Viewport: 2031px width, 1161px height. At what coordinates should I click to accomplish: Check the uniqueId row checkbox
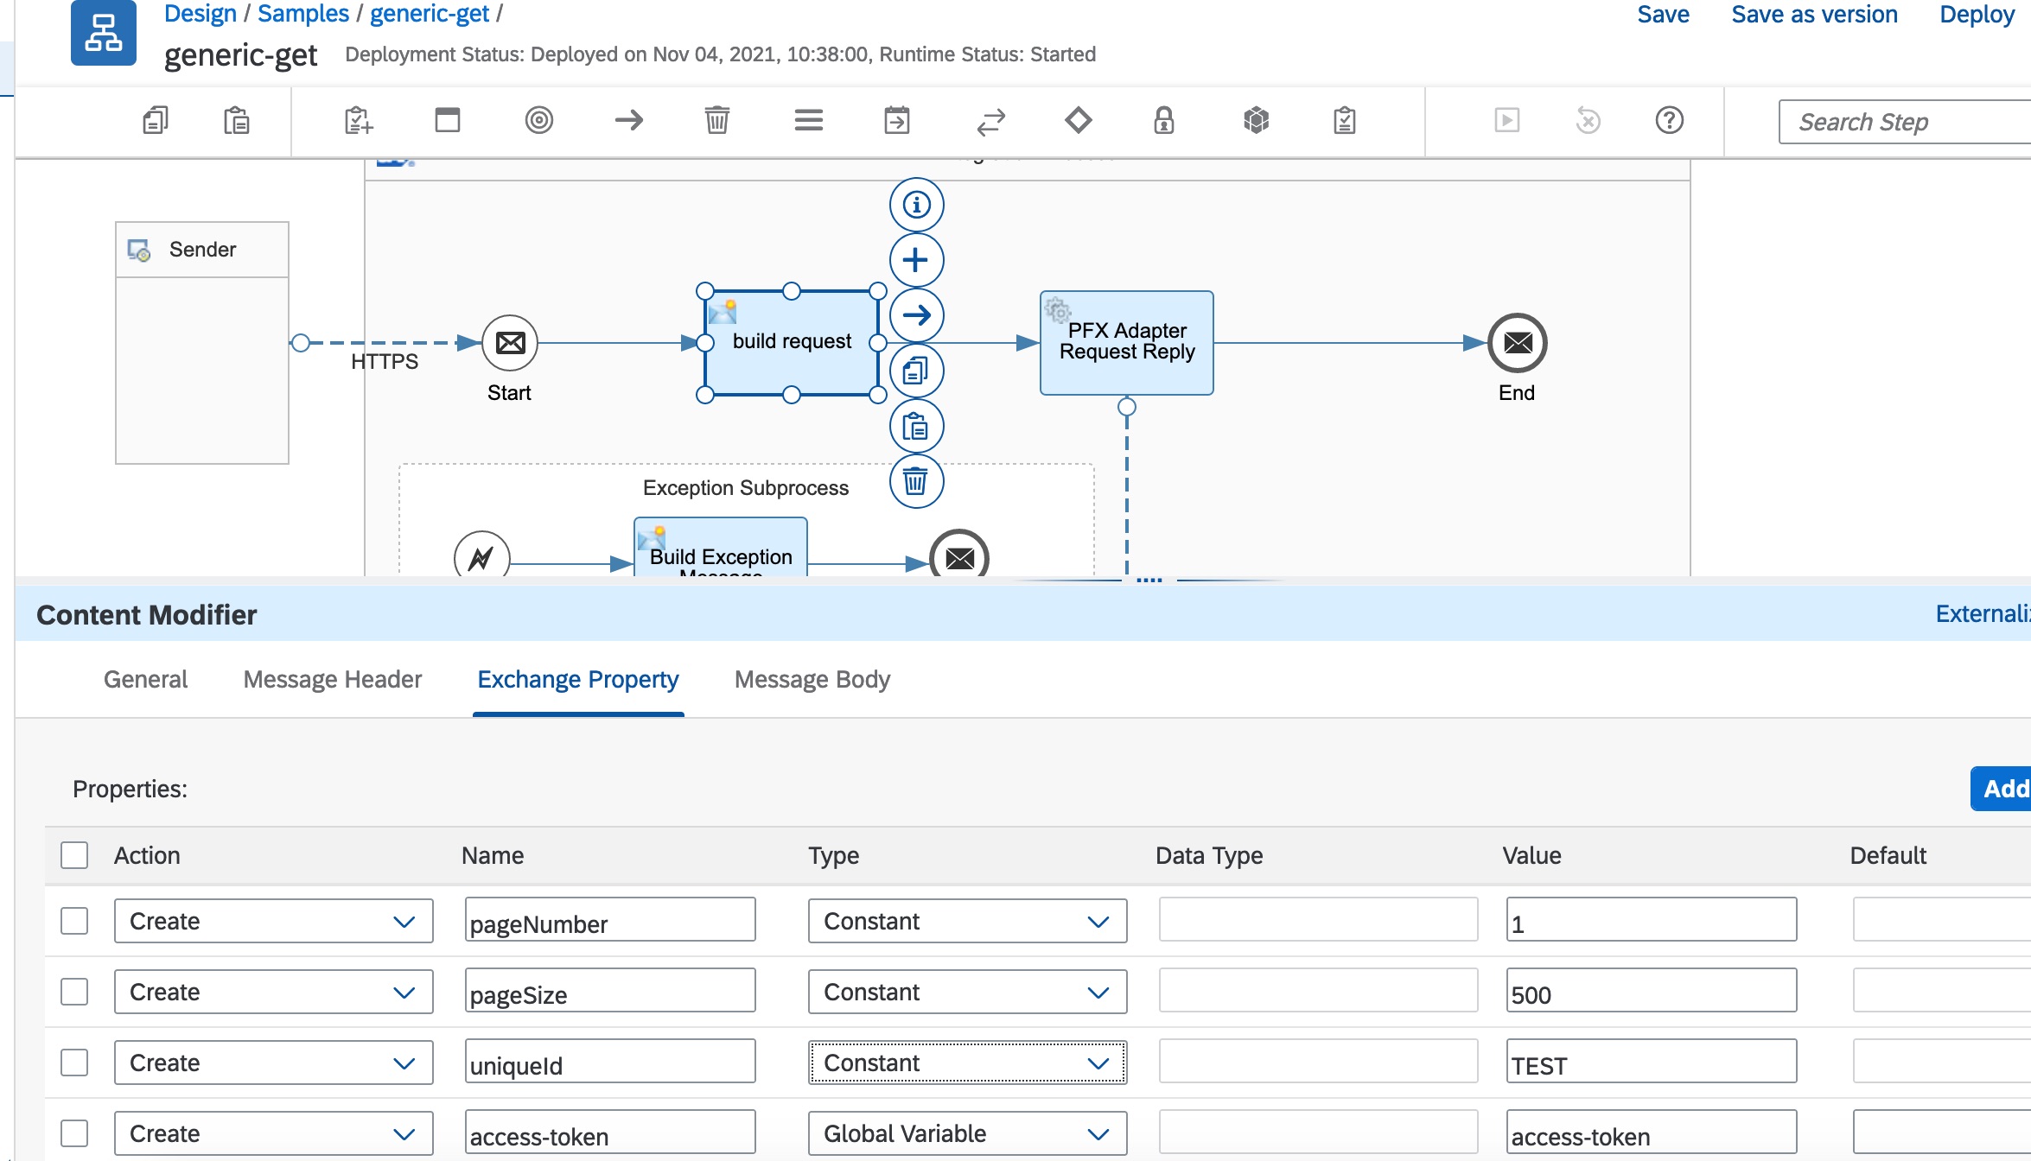tap(74, 1063)
